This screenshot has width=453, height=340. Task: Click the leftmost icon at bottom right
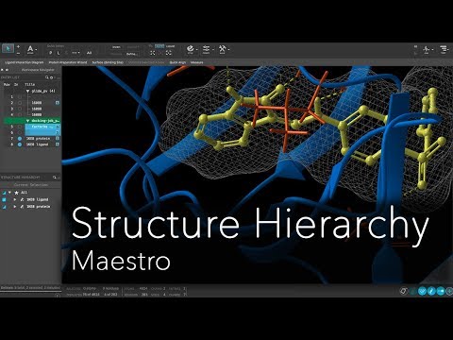tap(404, 291)
